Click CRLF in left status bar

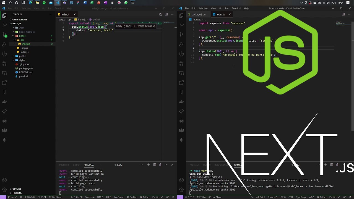(x=108, y=197)
